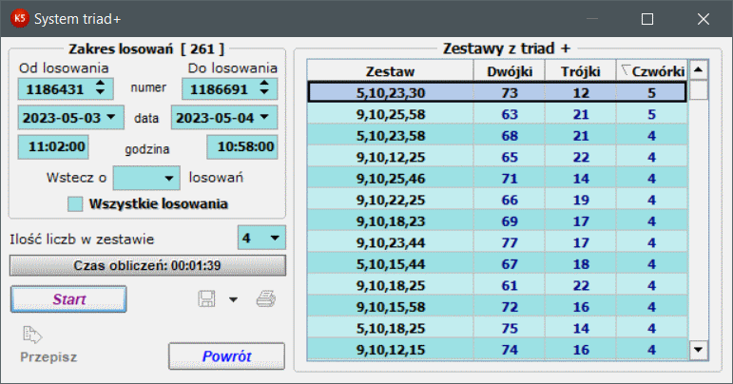
Task: Select the row 9,10,12,25
Action: [x=497, y=157]
